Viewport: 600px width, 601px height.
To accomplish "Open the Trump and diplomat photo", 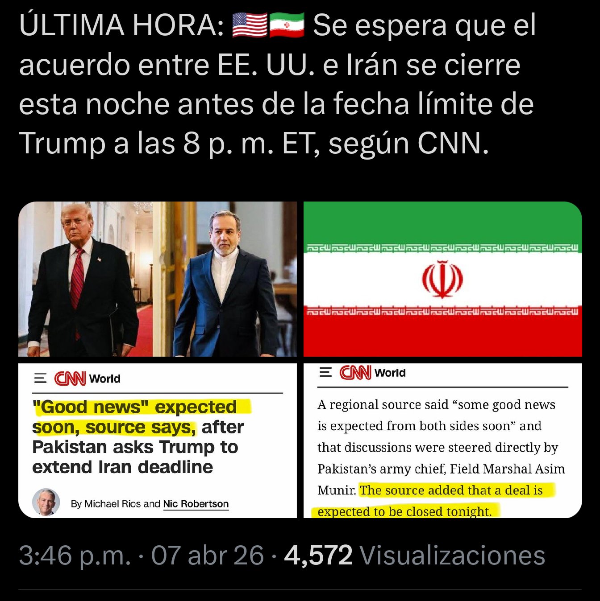I will click(x=158, y=279).
